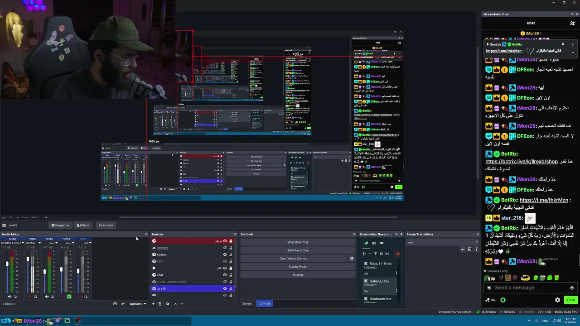Viewport: 580px width, 326px height.
Task: Pause the Streamlabs alert queue
Action: 381,254
